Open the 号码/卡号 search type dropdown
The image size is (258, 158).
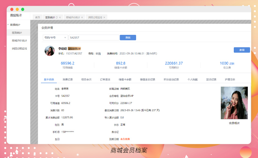point(55,37)
